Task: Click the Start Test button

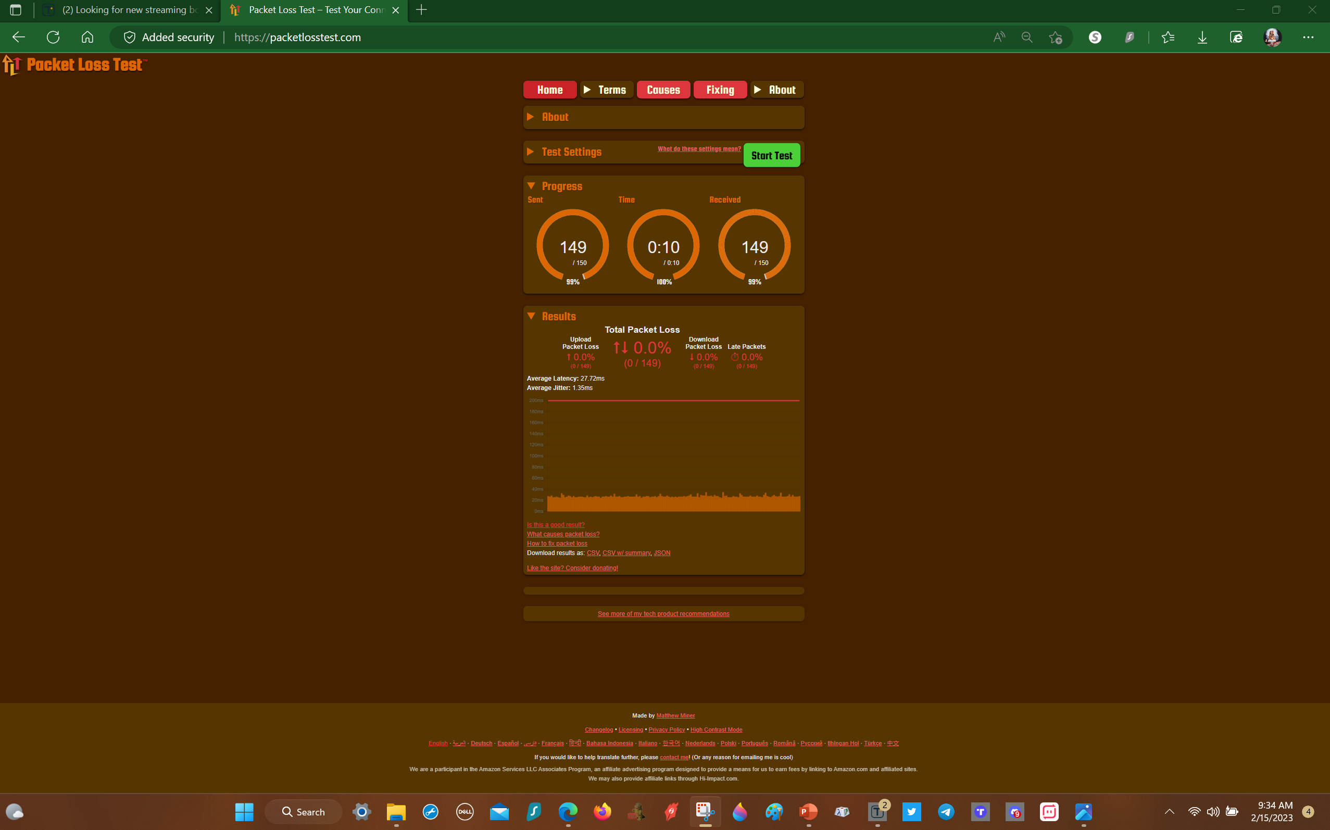Action: pos(771,155)
